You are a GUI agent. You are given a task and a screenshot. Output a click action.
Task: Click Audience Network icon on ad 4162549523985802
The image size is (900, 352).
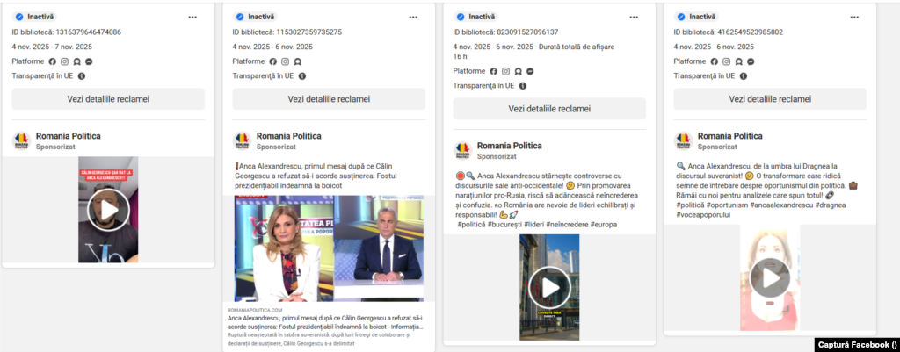tap(738, 61)
